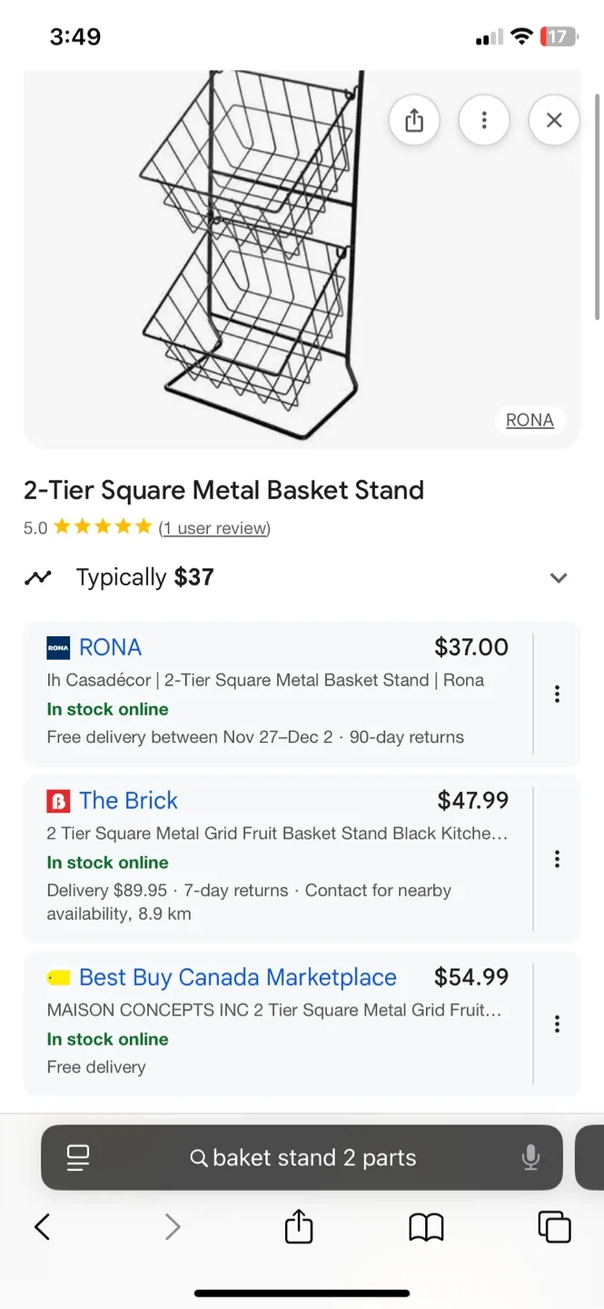This screenshot has width=604, height=1309.
Task: Open the three-dot menu on the Best Buy listing
Action: pyautogui.click(x=556, y=1024)
